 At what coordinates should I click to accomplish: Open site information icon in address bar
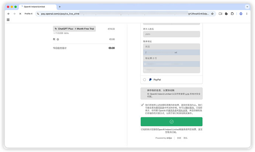tap(38, 14)
